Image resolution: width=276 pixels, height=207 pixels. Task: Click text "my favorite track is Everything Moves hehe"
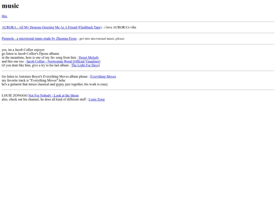(33, 80)
